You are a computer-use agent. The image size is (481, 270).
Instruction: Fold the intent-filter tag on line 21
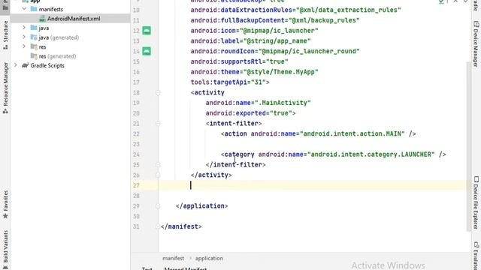coord(158,123)
